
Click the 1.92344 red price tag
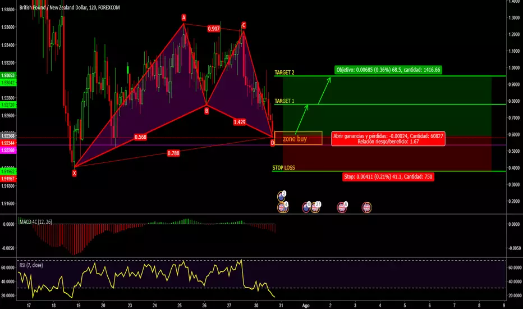coord(8,143)
